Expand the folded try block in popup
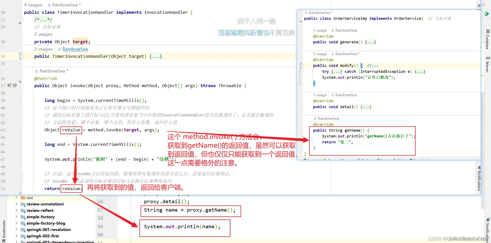The height and width of the screenshot is (243, 491). (x=302, y=72)
